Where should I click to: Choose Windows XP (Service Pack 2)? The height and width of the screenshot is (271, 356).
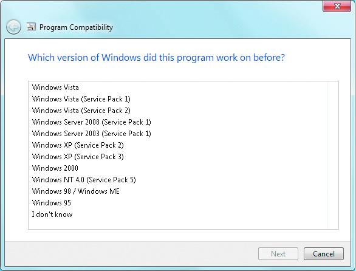(78, 145)
